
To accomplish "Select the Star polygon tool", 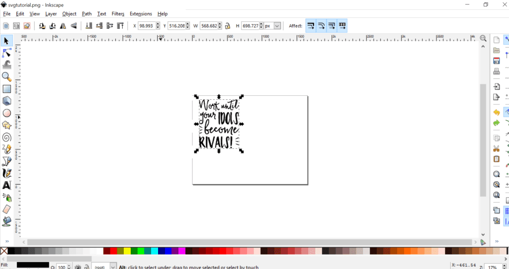I will click(x=6, y=125).
